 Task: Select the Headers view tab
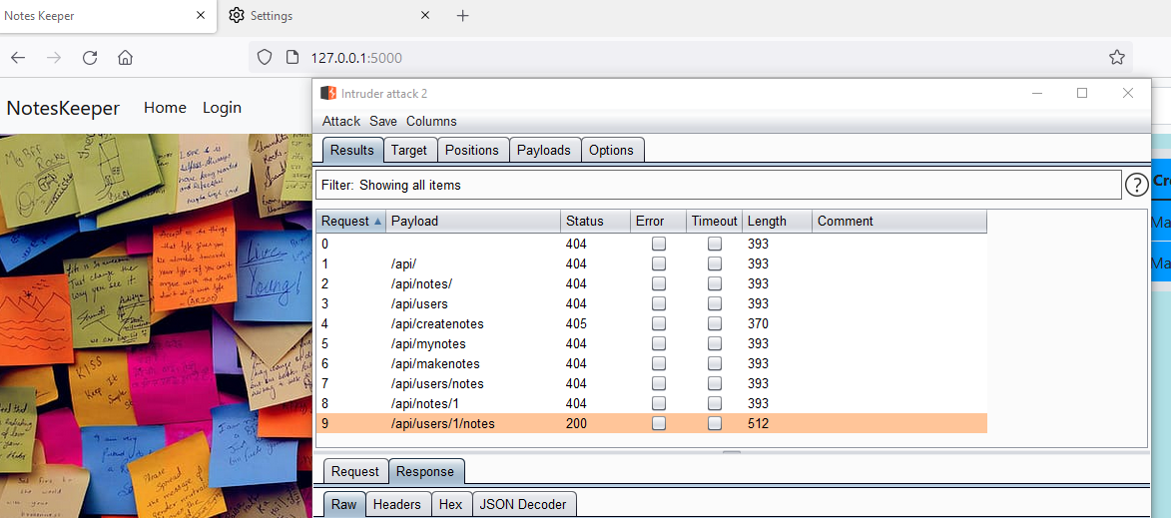[398, 505]
